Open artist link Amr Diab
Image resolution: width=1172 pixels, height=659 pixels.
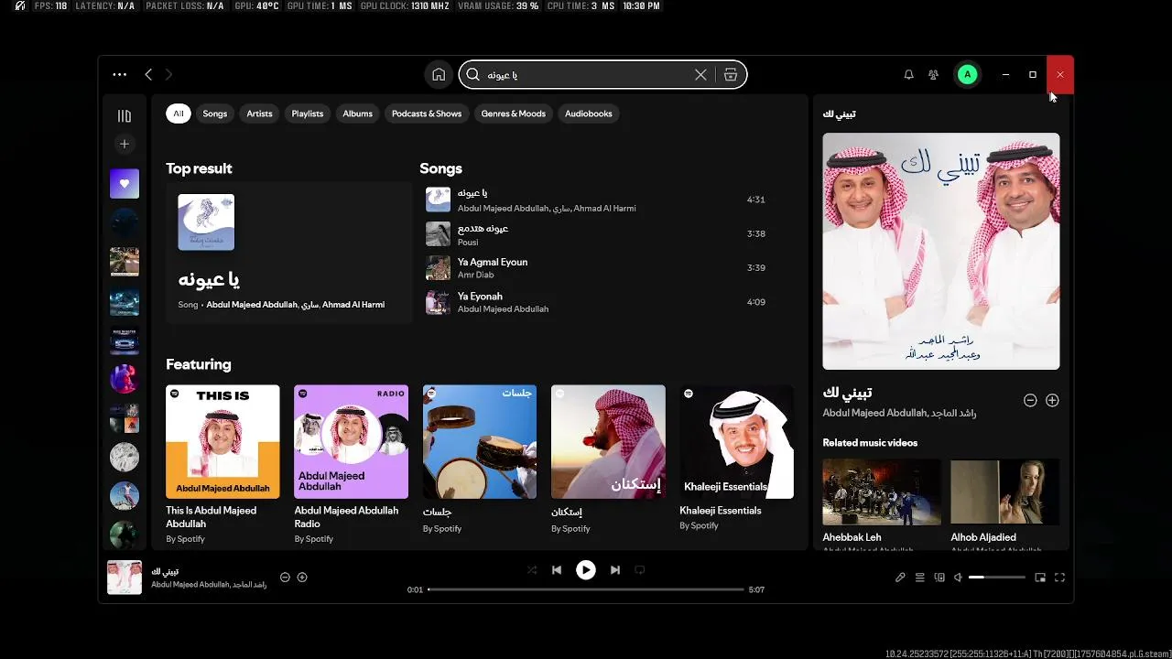tap(475, 275)
